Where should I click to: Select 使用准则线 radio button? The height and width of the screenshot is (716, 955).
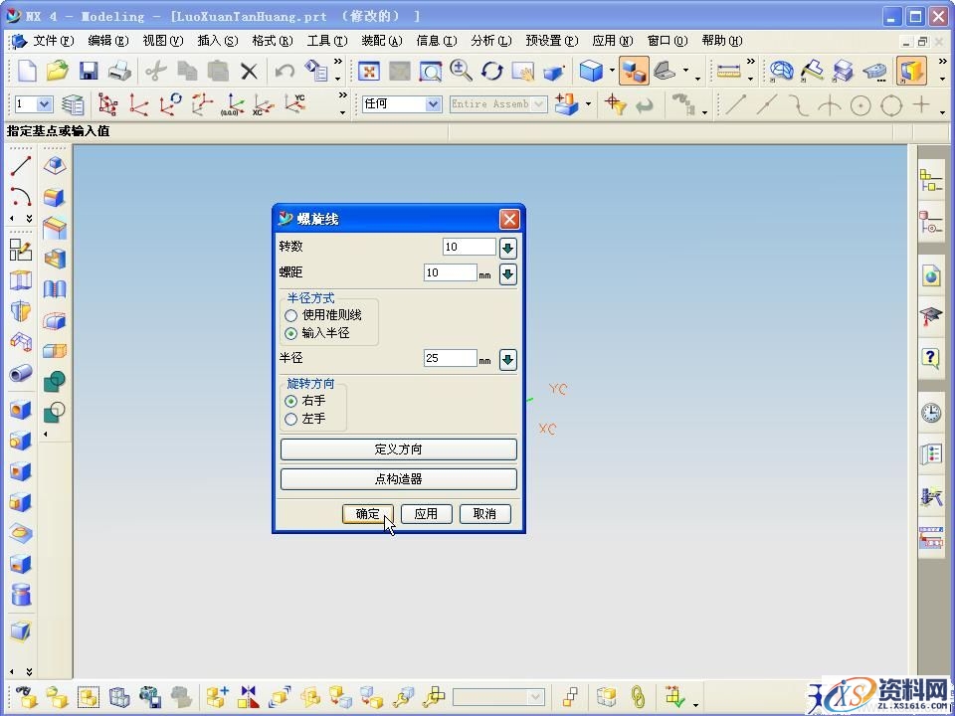coord(291,315)
